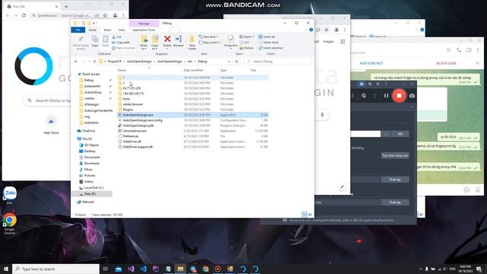Open Downloads in navigation pane
Screen dimensions: 487x274
point(91,164)
